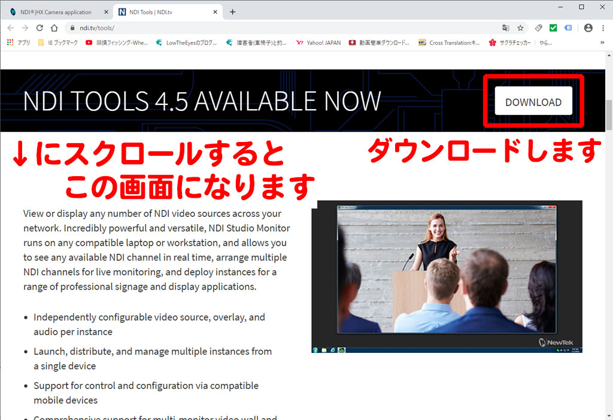Bookmark this page with the star icon
The height and width of the screenshot is (420, 613).
[520, 28]
